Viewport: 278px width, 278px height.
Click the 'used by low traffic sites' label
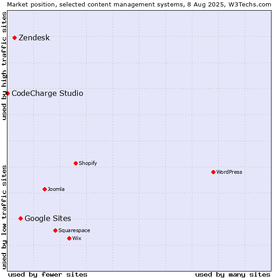(4, 218)
